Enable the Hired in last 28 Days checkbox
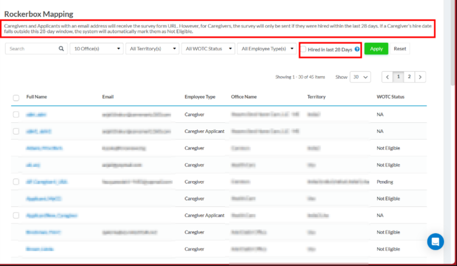 [x=304, y=49]
